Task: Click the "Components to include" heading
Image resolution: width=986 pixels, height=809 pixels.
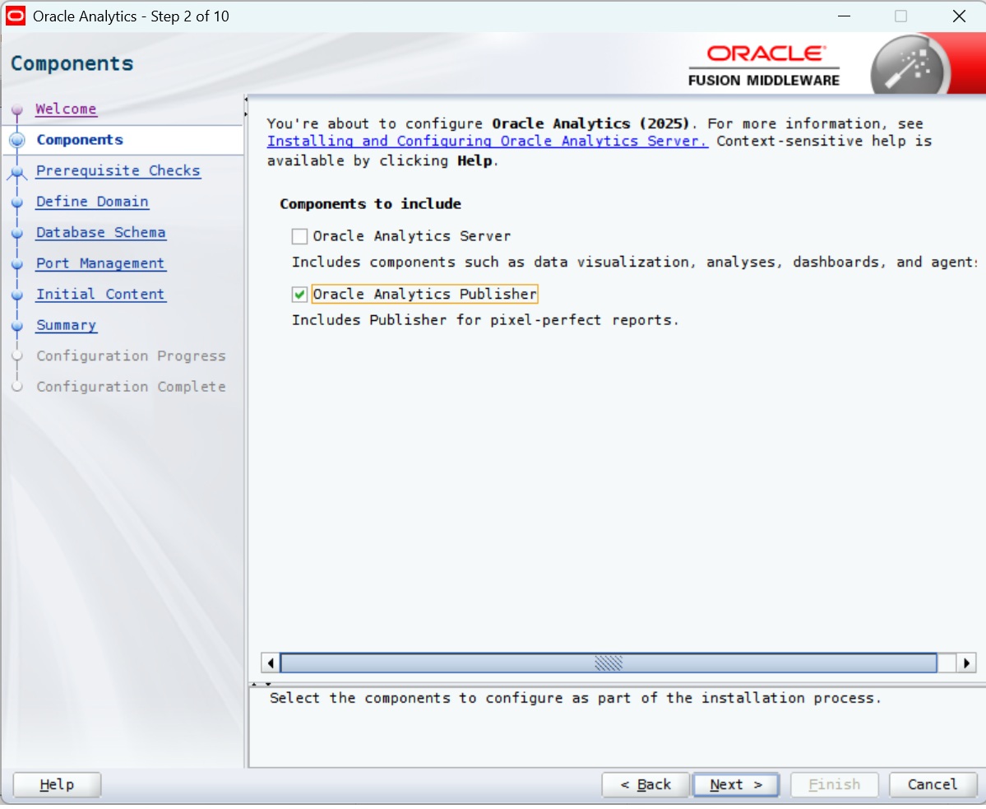Action: click(370, 205)
